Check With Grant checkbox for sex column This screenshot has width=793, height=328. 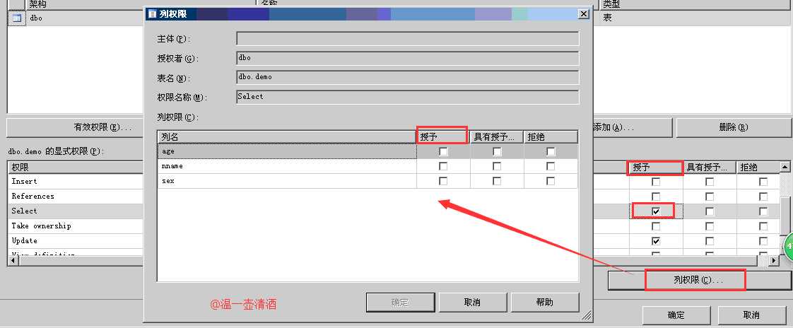(x=497, y=181)
